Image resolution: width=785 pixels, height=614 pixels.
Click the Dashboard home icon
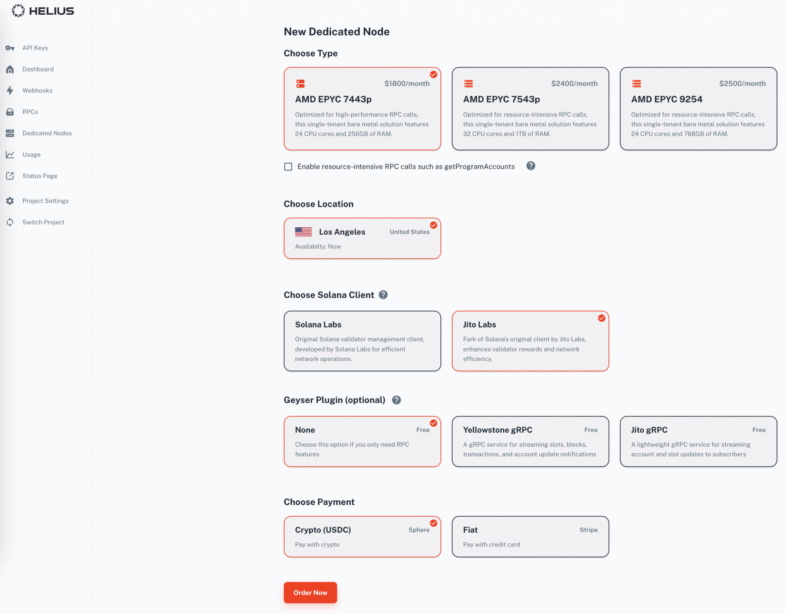pyautogui.click(x=10, y=69)
